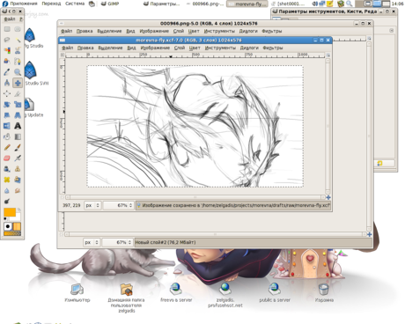405x324 pixels.
Task: Select the Zoom magnifier tool
Action: [x=18, y=72]
